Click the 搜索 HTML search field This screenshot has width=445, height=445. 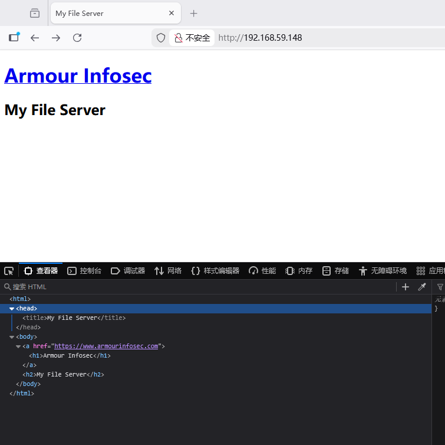199,287
